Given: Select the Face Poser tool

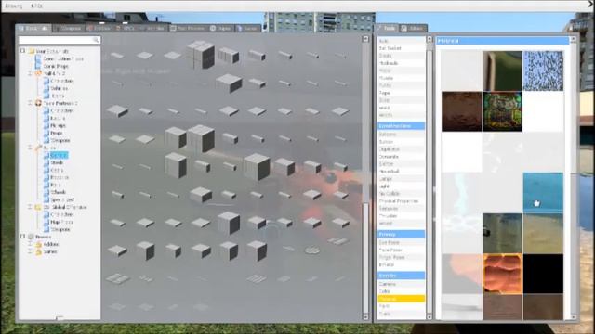Looking at the screenshot, I should pos(401,250).
